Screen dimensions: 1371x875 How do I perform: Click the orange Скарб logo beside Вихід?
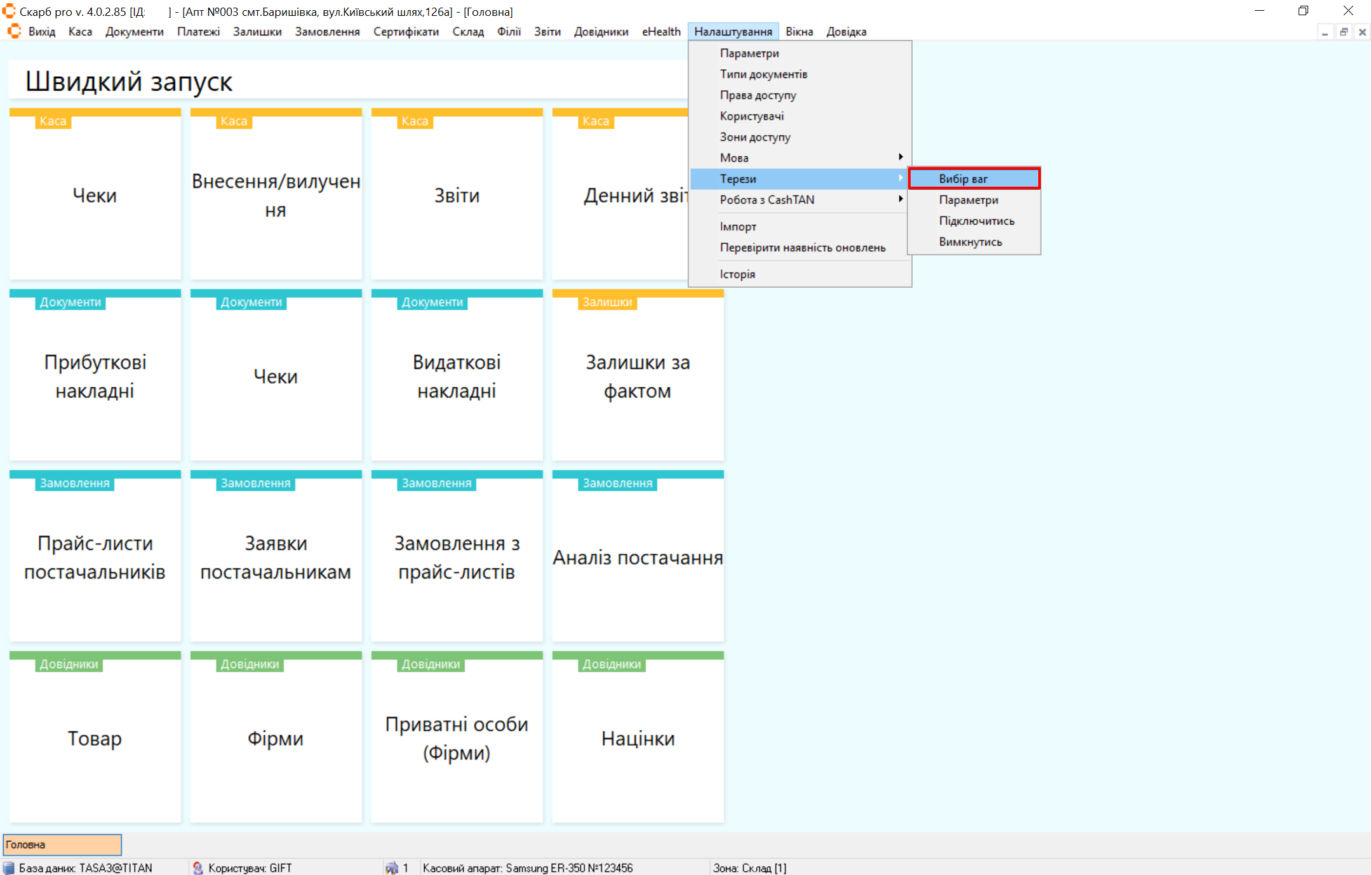coord(14,31)
